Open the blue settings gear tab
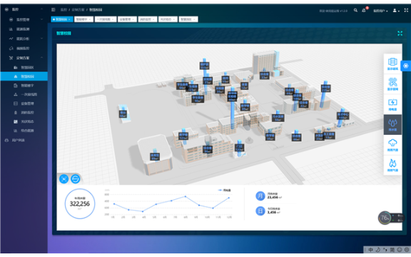 tap(406, 66)
